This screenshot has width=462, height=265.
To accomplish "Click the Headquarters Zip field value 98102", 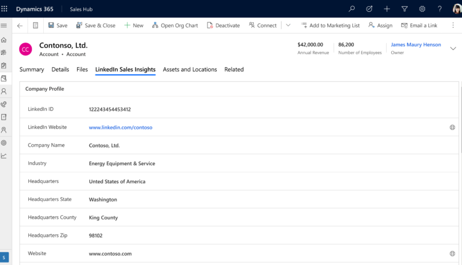I will 97,235.
